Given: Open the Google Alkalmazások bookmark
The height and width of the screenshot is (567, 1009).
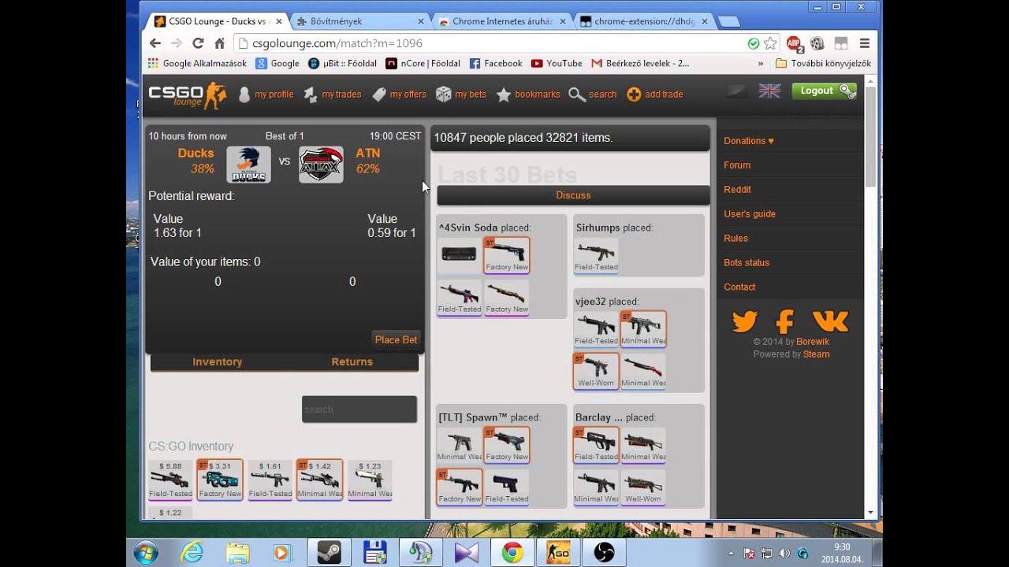Looking at the screenshot, I should pos(197,63).
